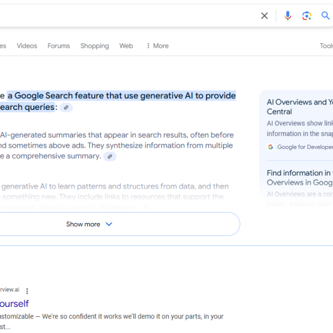The height and width of the screenshot is (333, 333).
Task: Open 'Find information in' Overviews source card
Action: coord(300,178)
